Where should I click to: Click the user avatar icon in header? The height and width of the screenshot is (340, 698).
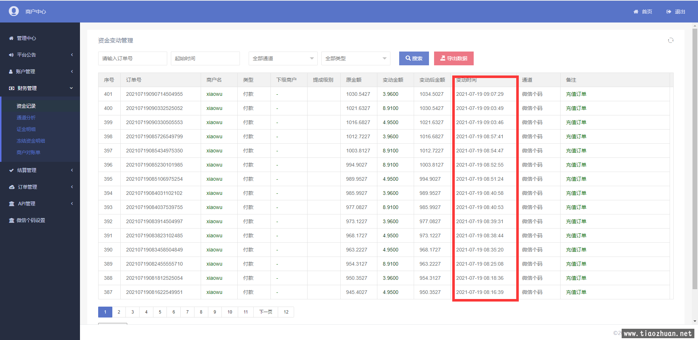[14, 11]
